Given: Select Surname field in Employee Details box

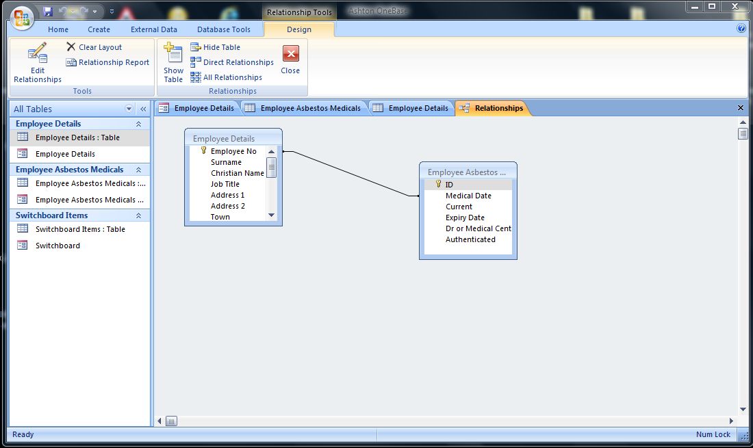Looking at the screenshot, I should click(x=226, y=162).
